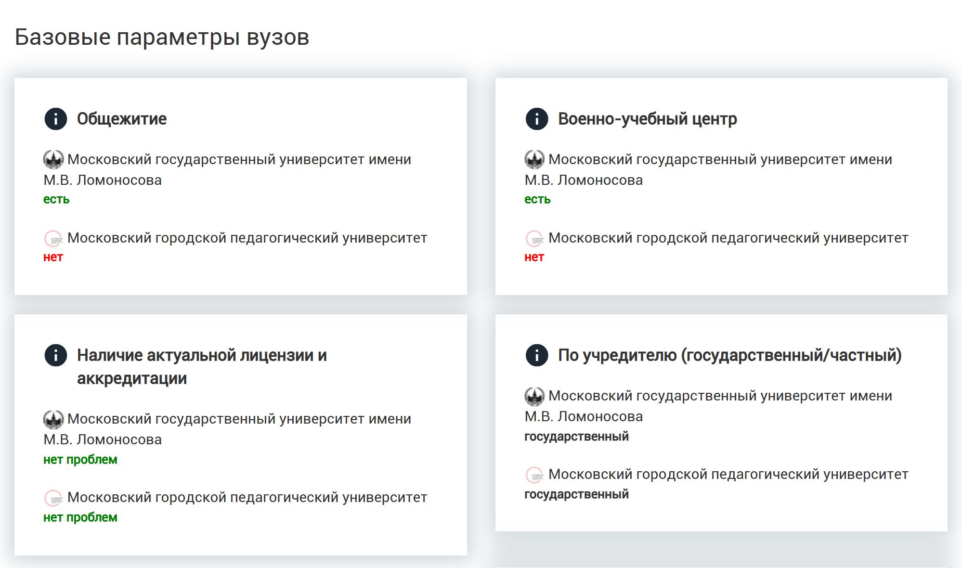Viewport: 962px width, 568px height.
Task: Open МГУ имени Ломоносова link in лицензии card
Action: (227, 429)
